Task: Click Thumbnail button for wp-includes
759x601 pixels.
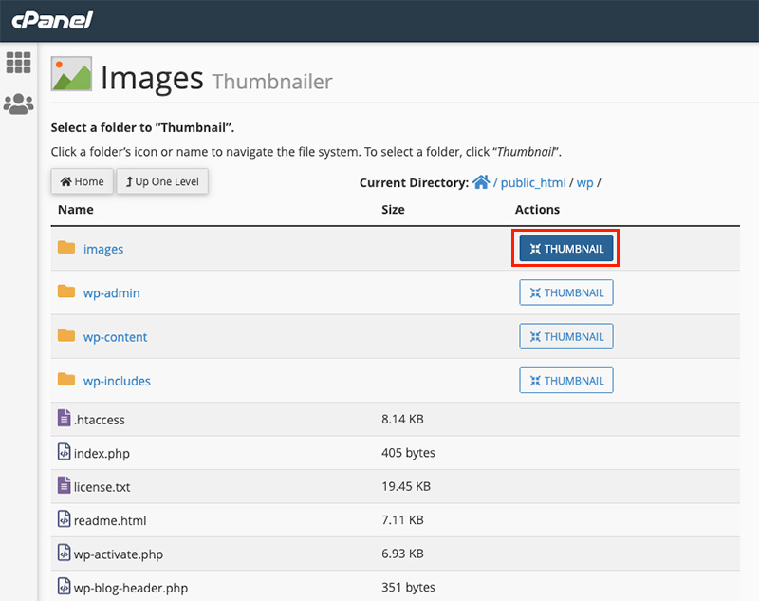Action: click(566, 380)
